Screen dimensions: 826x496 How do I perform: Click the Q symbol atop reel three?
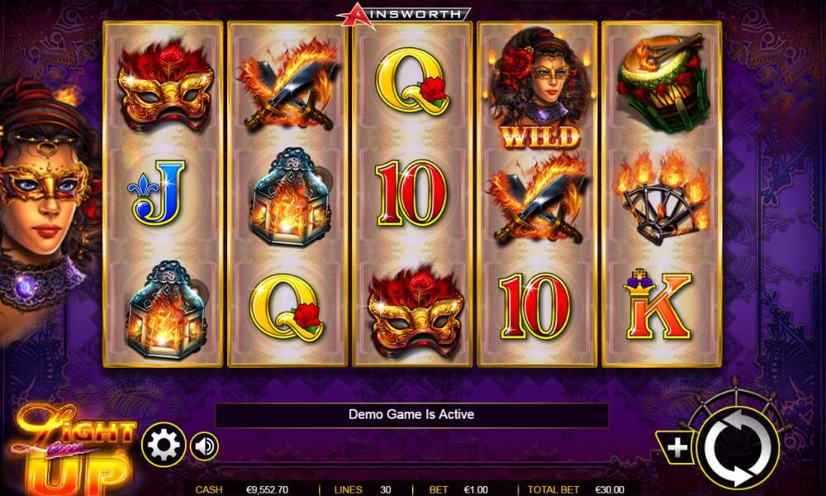[x=412, y=82]
